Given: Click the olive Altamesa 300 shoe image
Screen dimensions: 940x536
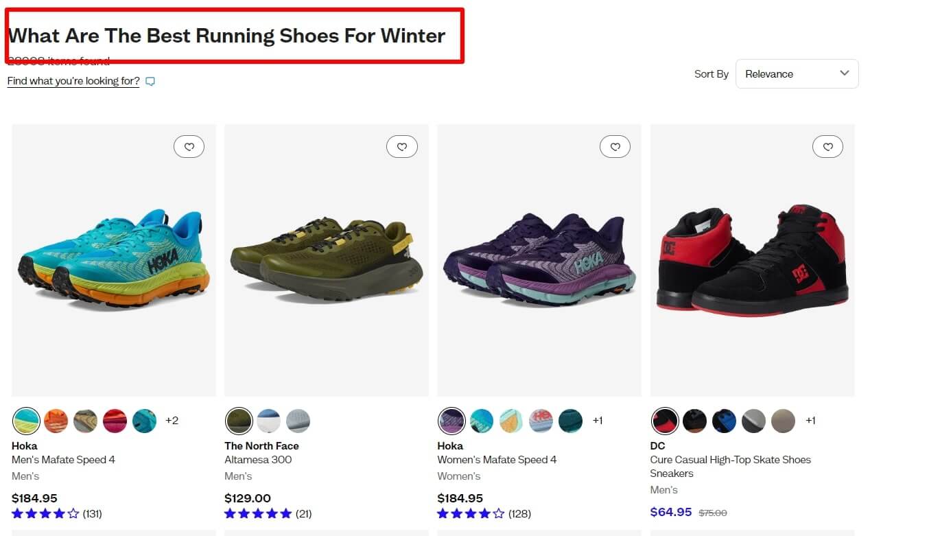Looking at the screenshot, I should [x=327, y=261].
